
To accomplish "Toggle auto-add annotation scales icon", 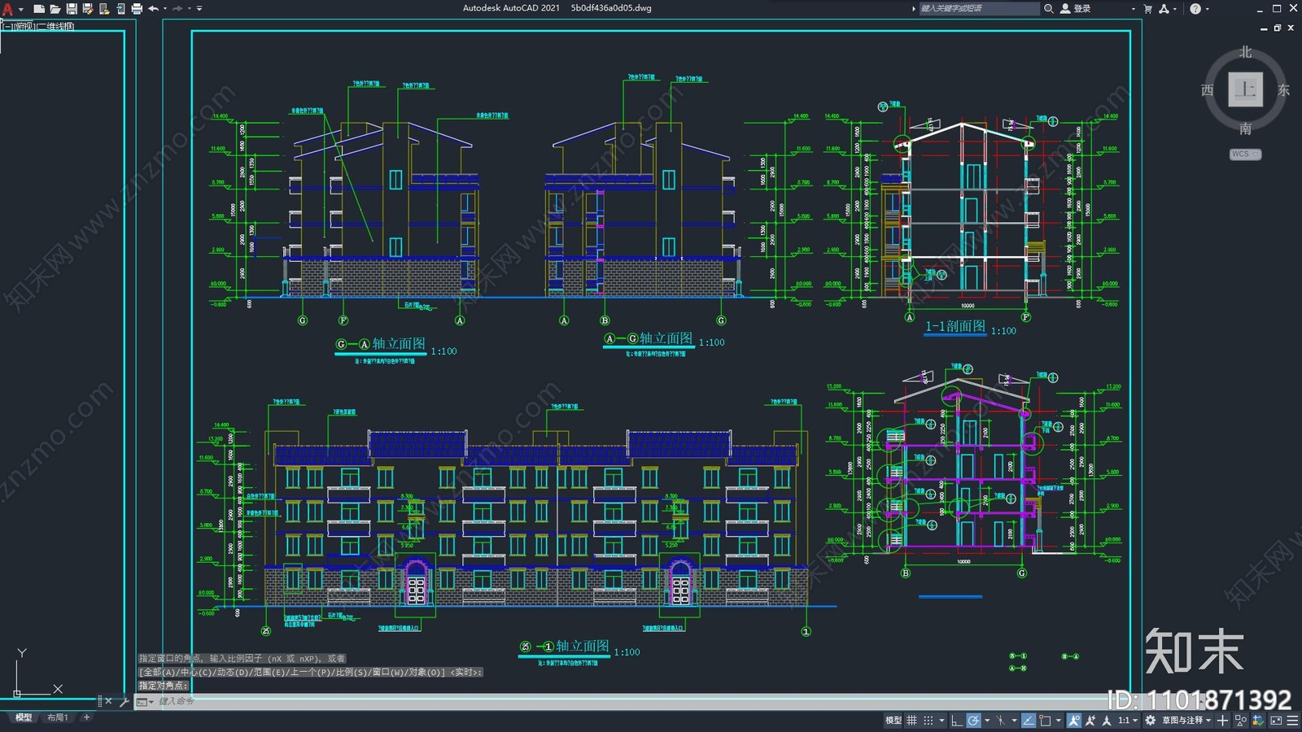I will tap(1090, 721).
